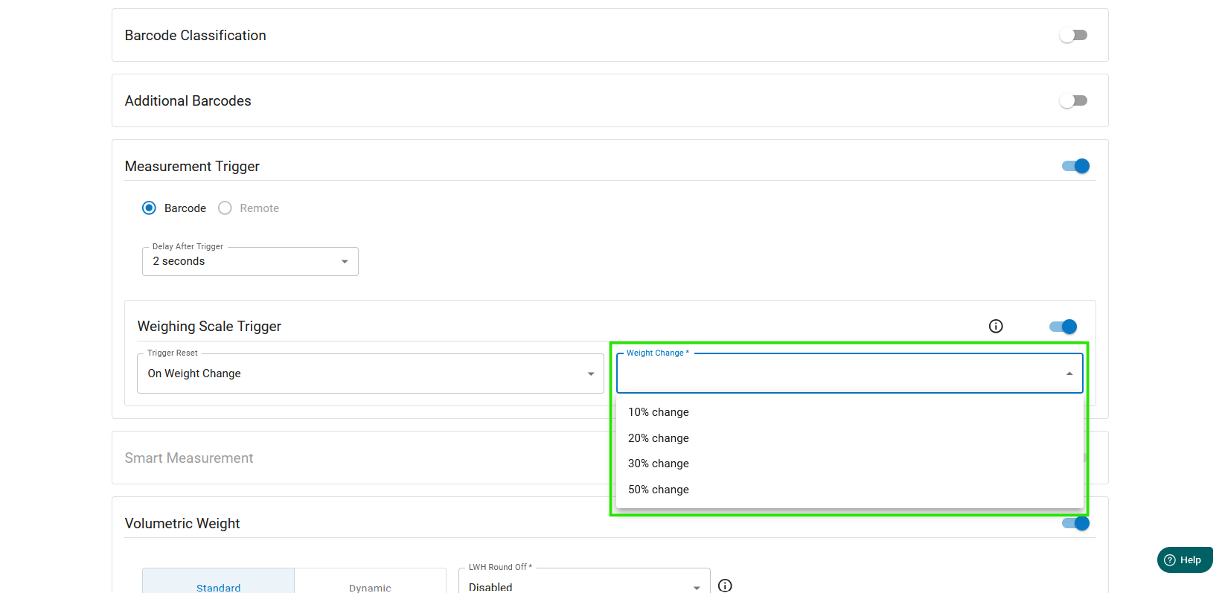Click the Barcode Classification heading
The image size is (1225, 593).
tap(195, 35)
